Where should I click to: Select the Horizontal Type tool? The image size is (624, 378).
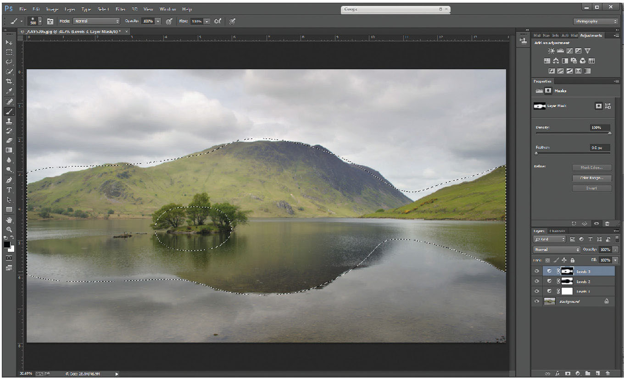tap(9, 190)
